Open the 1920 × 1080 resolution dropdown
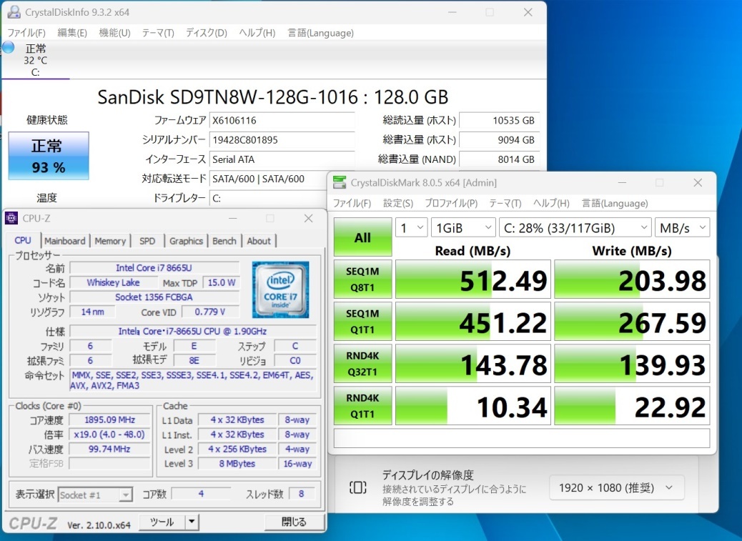742x541 pixels. click(617, 487)
